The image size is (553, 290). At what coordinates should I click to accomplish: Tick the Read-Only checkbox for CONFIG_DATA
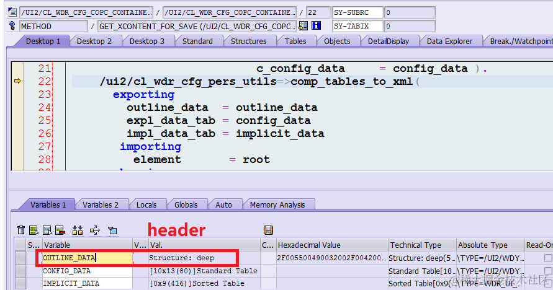click(x=548, y=271)
